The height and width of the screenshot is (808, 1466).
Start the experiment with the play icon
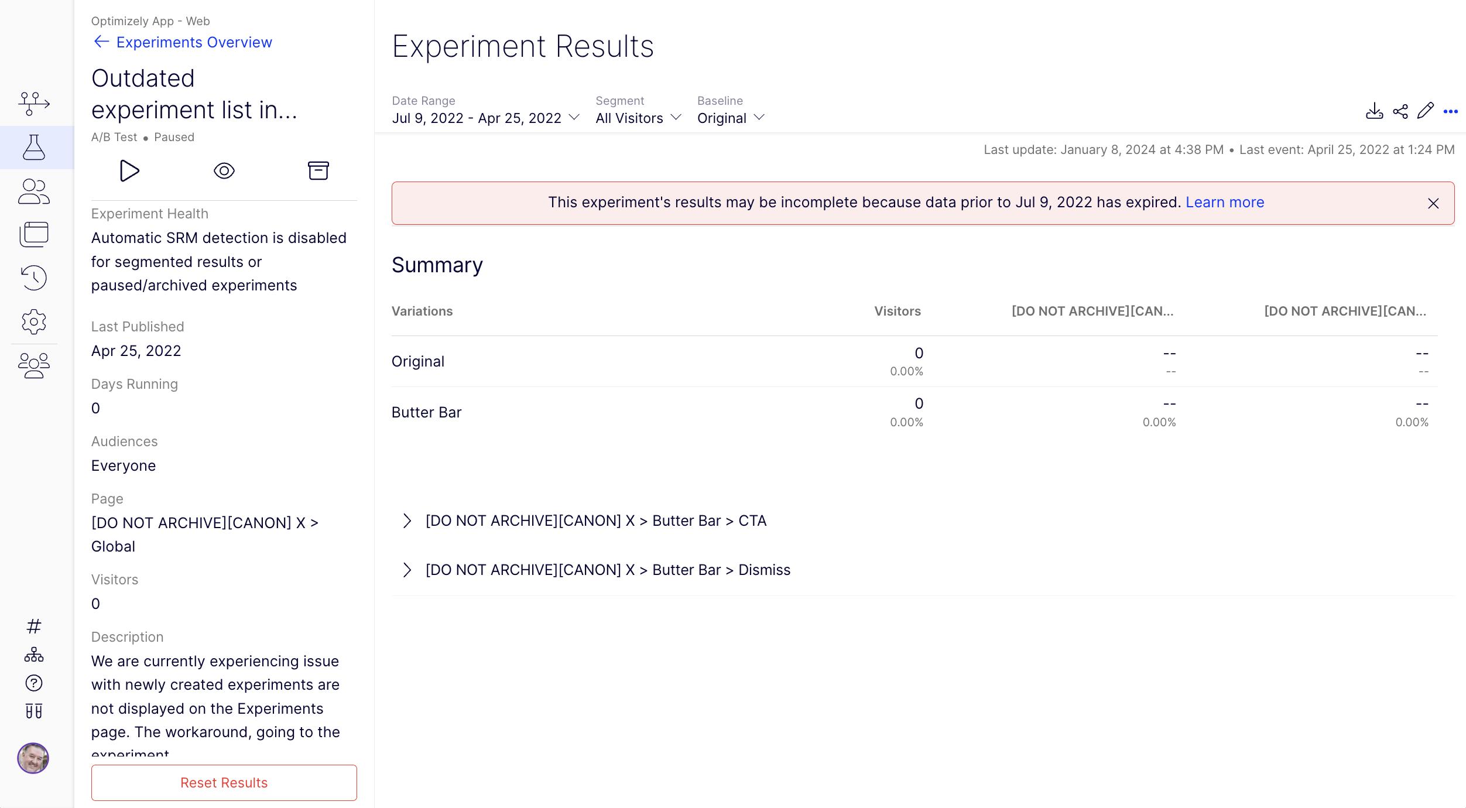(129, 171)
